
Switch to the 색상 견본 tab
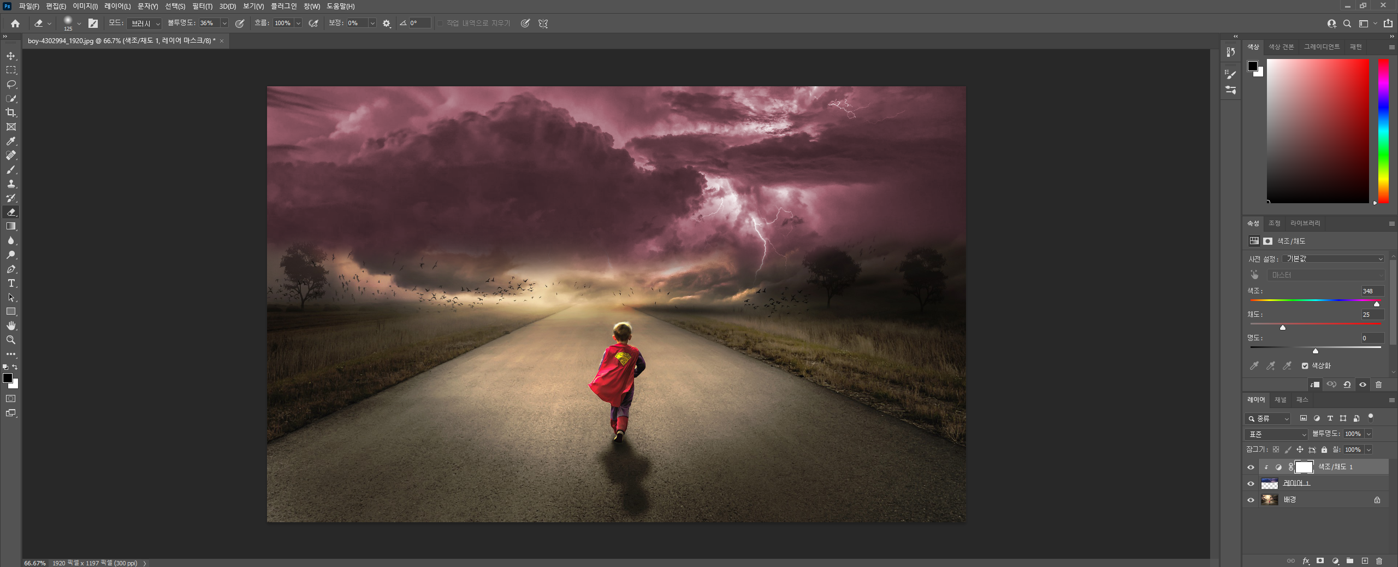(1281, 47)
